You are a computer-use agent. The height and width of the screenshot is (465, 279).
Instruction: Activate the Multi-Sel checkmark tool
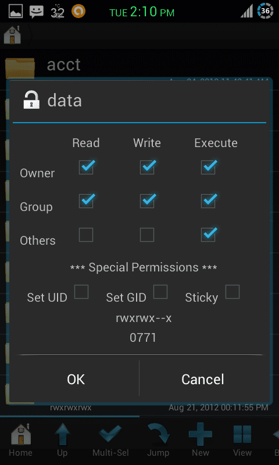(110, 439)
